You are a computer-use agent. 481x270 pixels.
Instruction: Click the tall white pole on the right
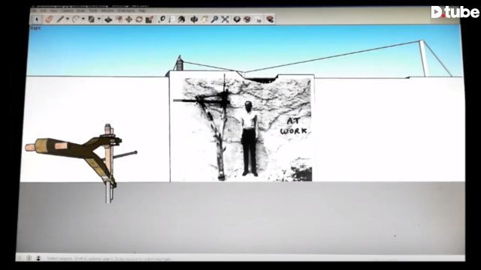pyautogui.click(x=424, y=58)
